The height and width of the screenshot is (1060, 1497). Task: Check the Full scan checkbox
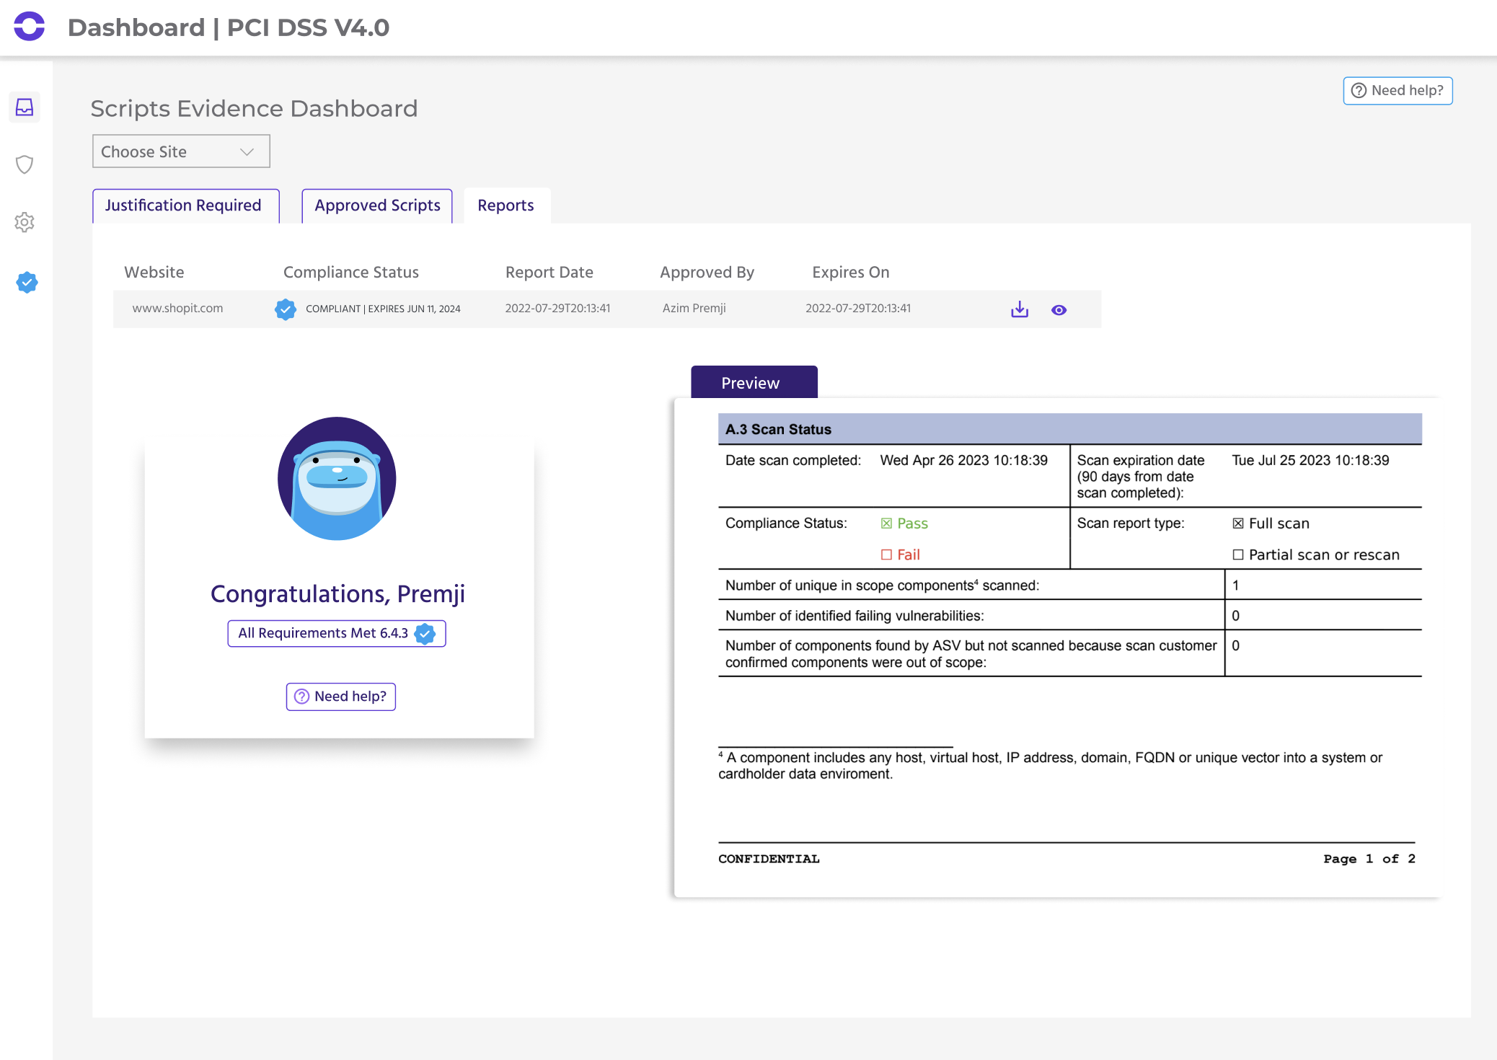click(x=1237, y=524)
